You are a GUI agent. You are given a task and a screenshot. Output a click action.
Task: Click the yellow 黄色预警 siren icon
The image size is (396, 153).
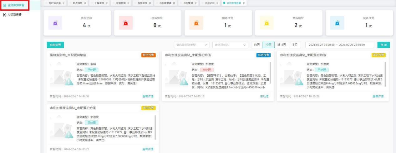point(267,23)
